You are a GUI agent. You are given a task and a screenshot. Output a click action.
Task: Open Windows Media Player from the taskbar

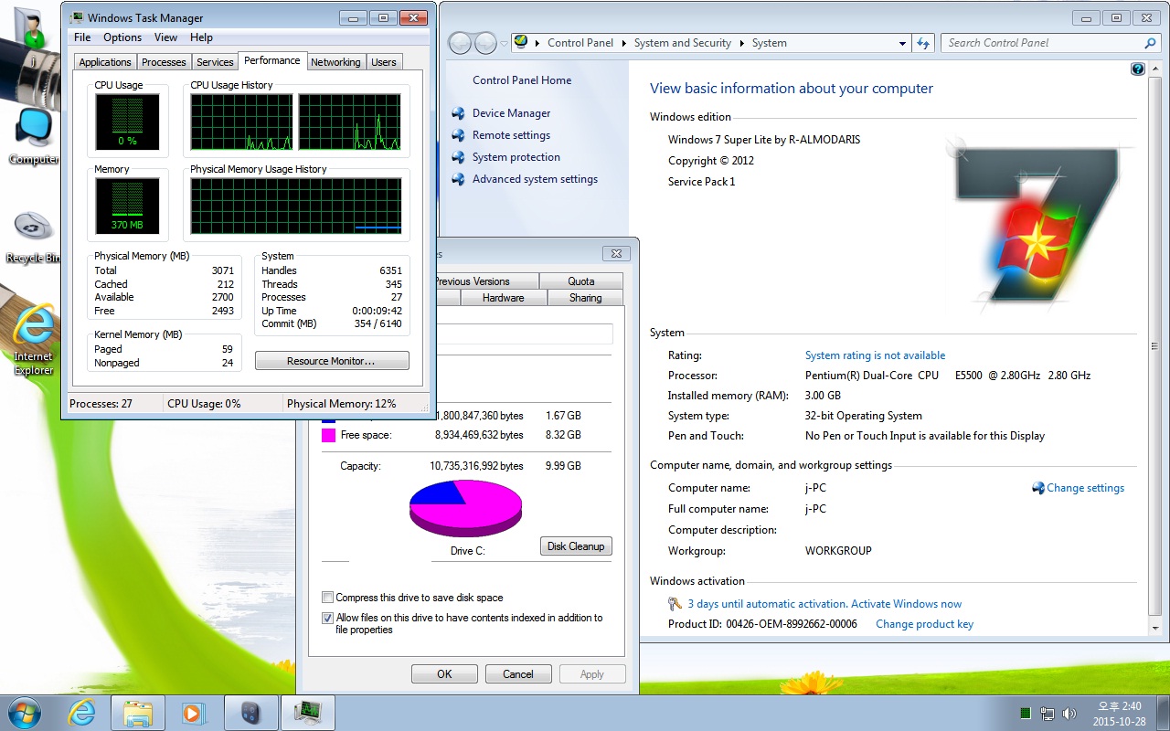tap(194, 713)
